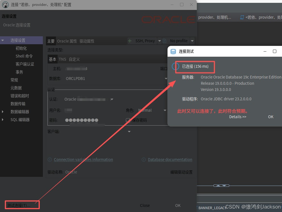Open the 数据库 ORCLPDB1 dropdown
Viewport: 282px width, 212px height.
[x=166, y=79]
